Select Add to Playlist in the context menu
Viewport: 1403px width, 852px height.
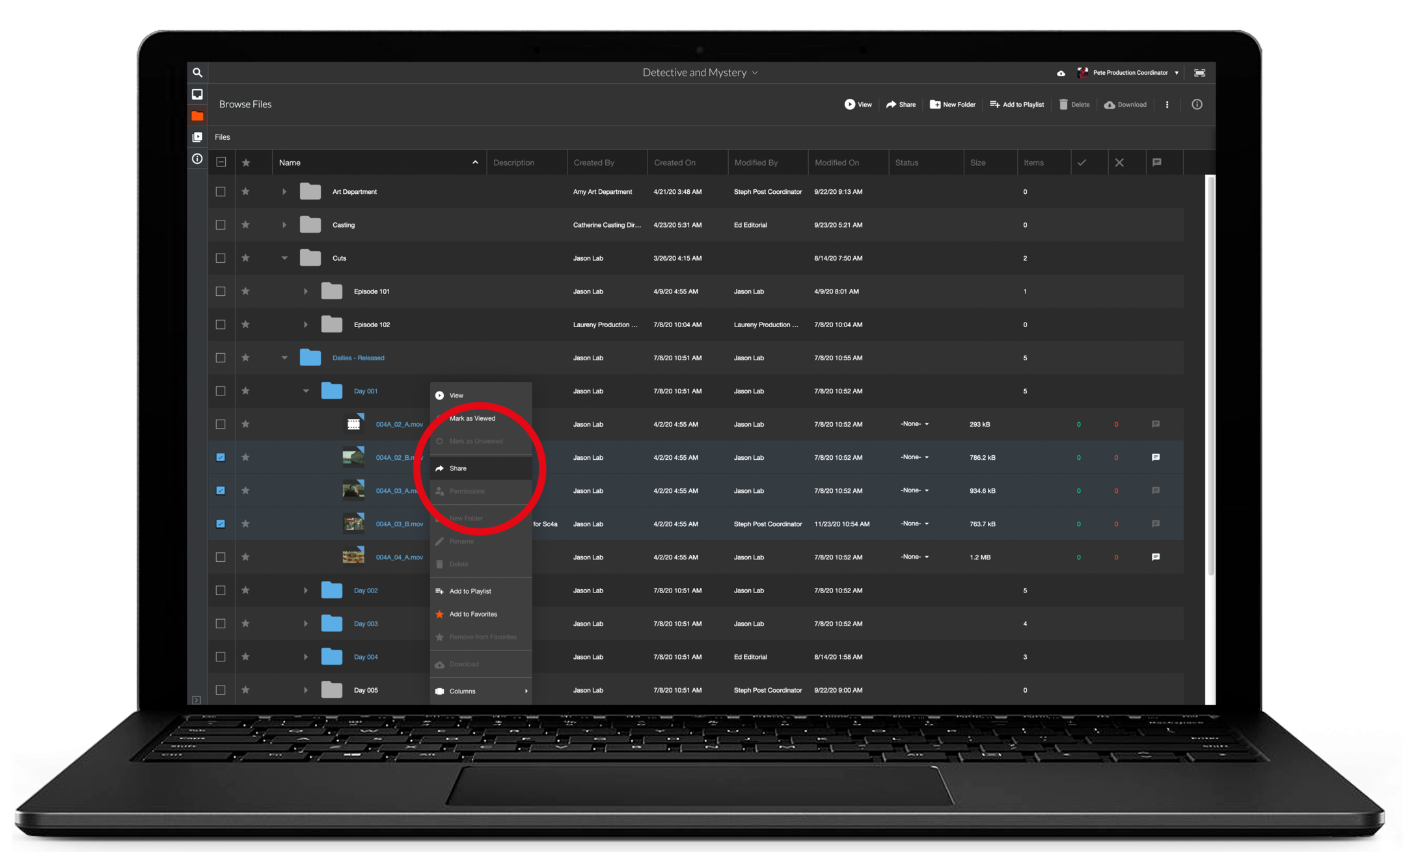click(470, 591)
